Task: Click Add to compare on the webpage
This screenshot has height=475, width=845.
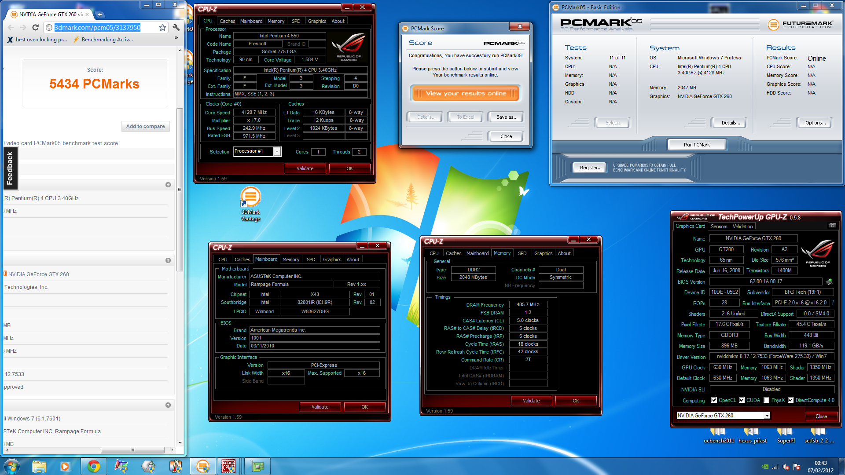Action: (145, 126)
